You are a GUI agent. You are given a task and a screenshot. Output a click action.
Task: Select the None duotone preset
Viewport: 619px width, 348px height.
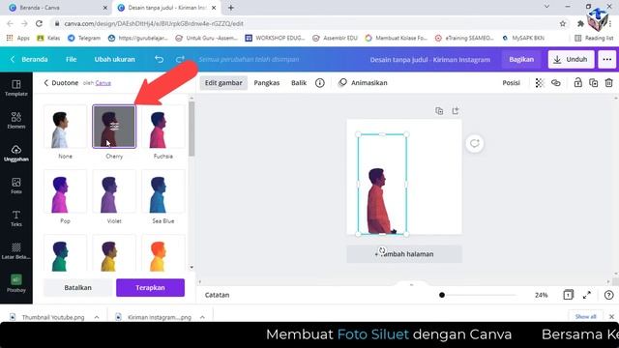[65, 127]
